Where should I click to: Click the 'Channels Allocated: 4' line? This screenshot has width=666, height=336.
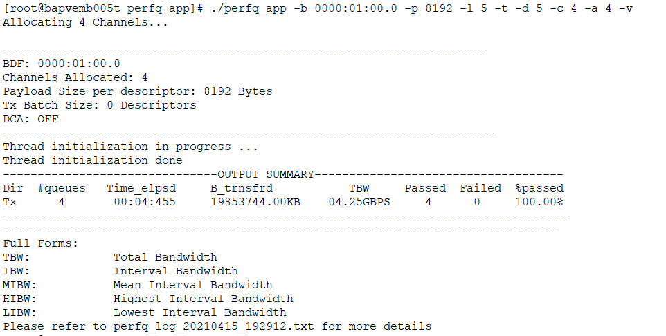click(x=75, y=77)
